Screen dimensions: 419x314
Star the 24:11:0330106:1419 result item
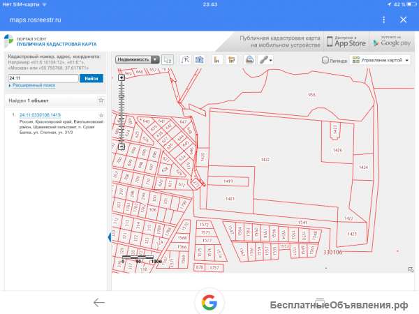(x=101, y=115)
